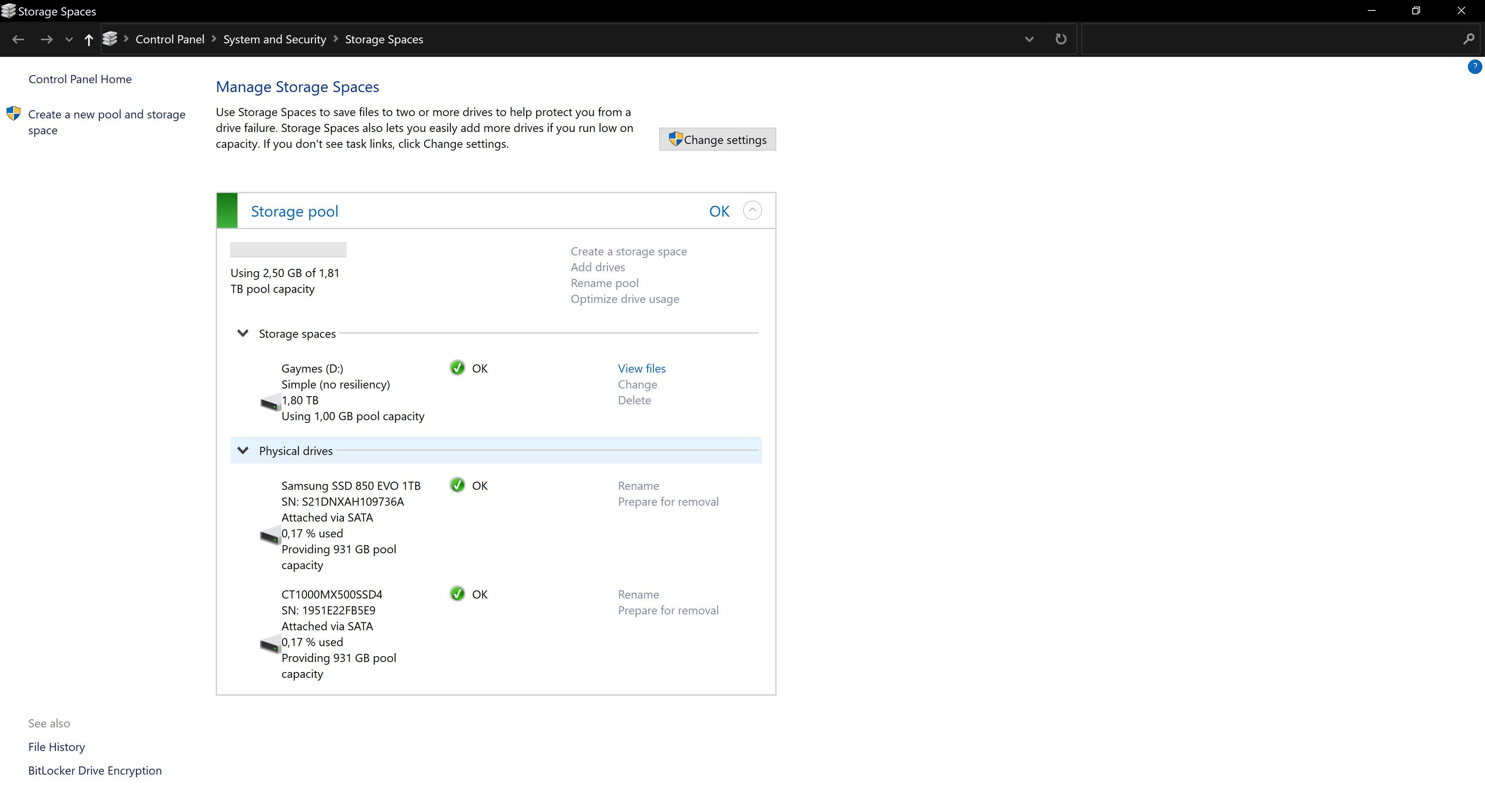Click the pool capacity usage bar
Image resolution: width=1485 pixels, height=797 pixels.
pos(288,250)
